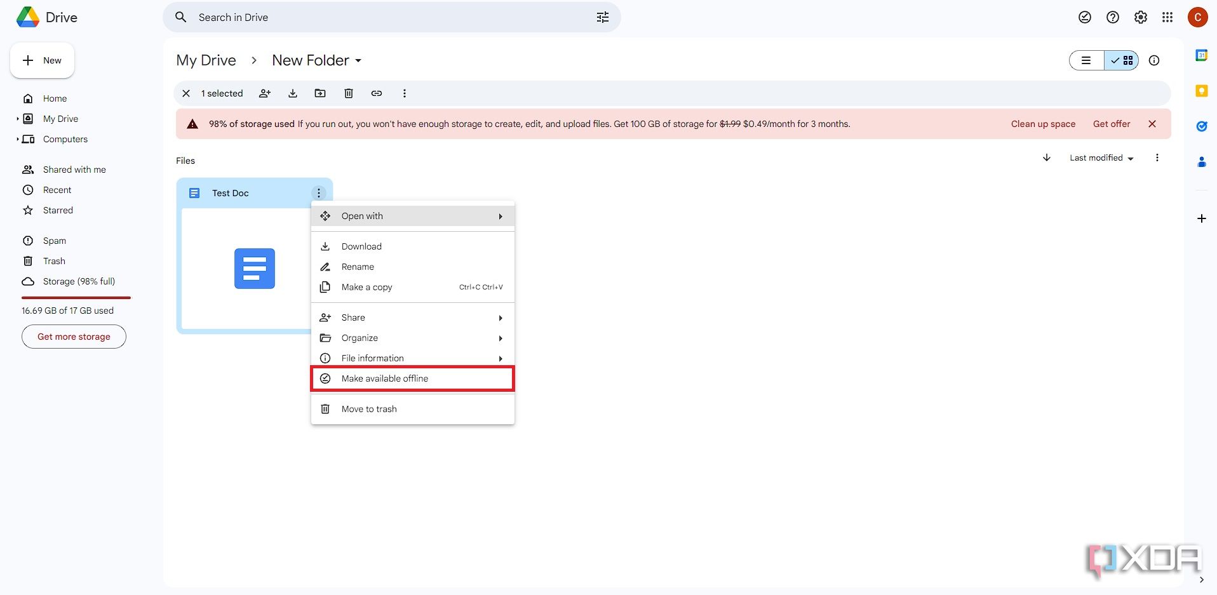This screenshot has height=595, width=1217.
Task: Expand the Computers tree arrow
Action: point(18,139)
